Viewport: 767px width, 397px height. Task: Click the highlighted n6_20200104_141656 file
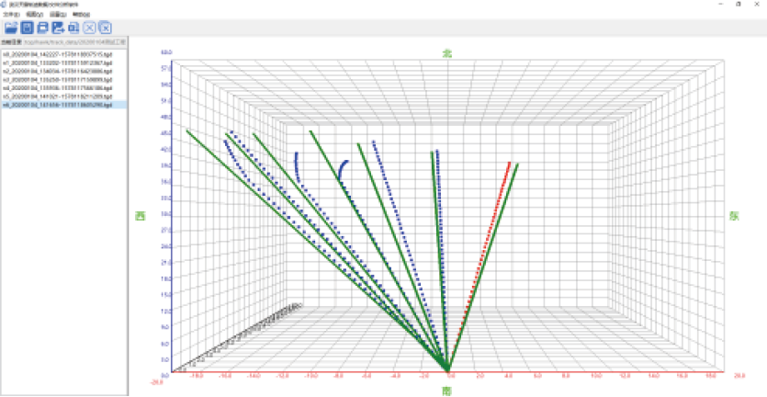click(57, 106)
